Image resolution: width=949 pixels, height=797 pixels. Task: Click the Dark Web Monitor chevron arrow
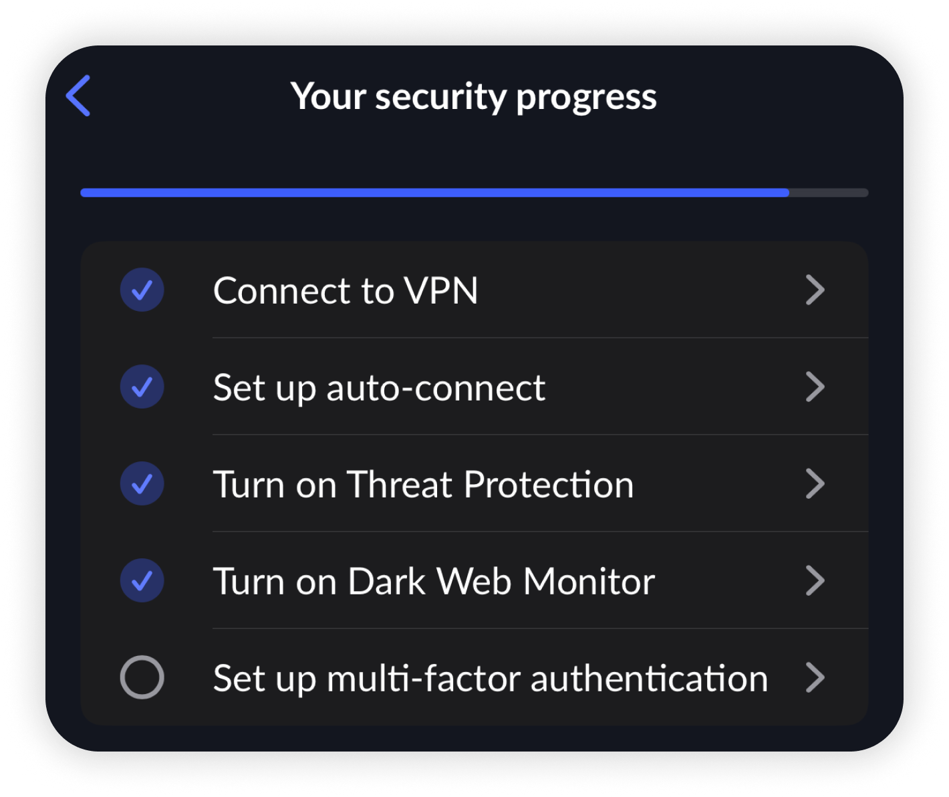[x=815, y=580]
